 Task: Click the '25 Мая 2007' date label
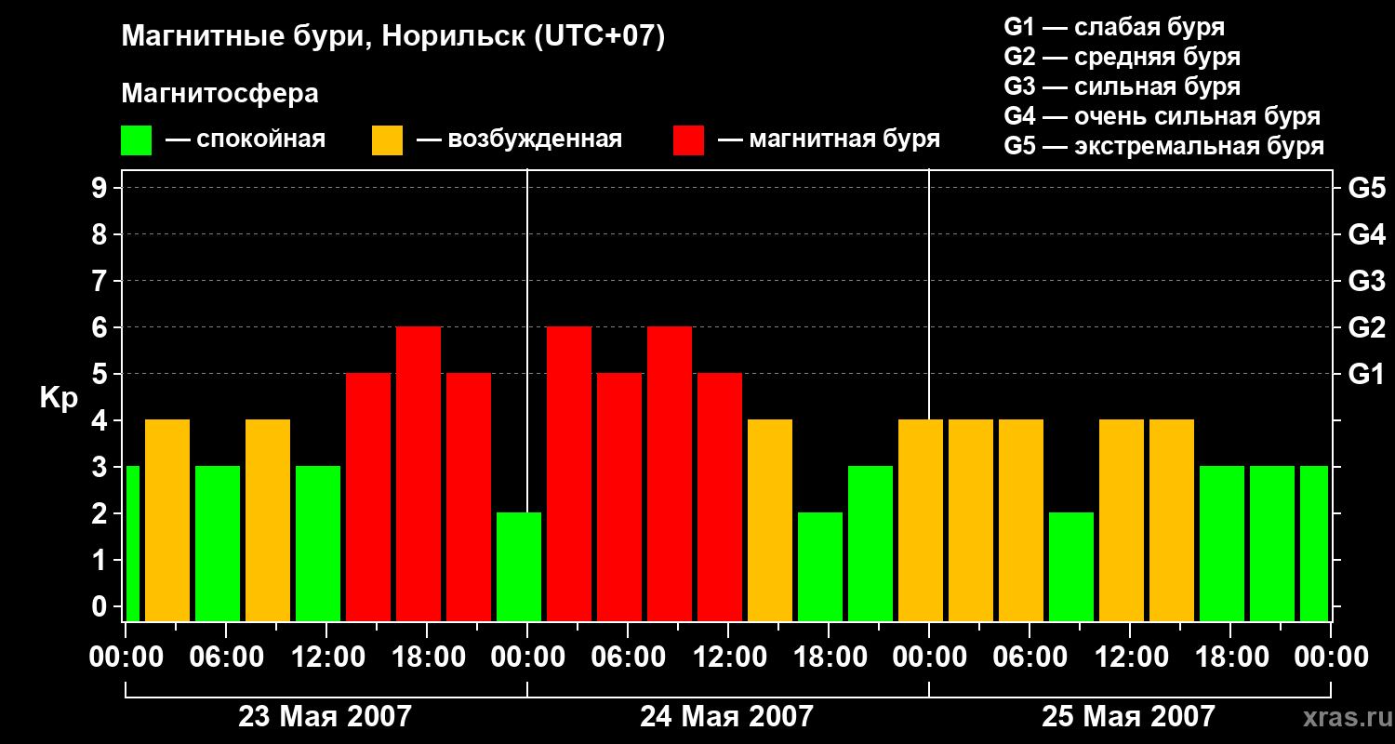click(1128, 716)
